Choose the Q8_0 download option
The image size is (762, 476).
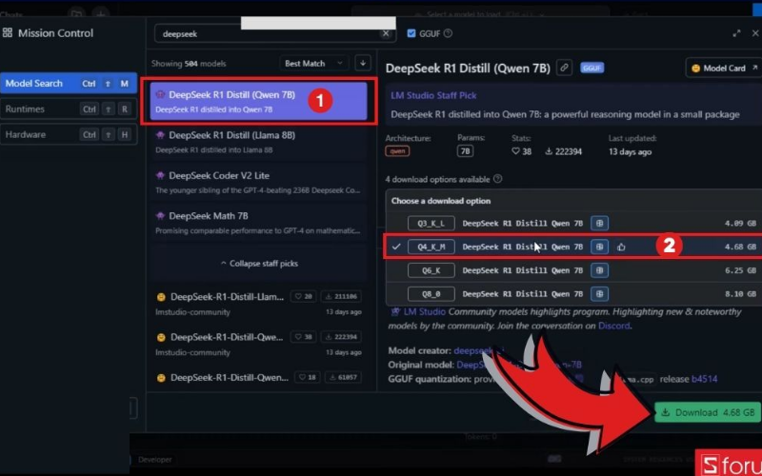point(573,294)
